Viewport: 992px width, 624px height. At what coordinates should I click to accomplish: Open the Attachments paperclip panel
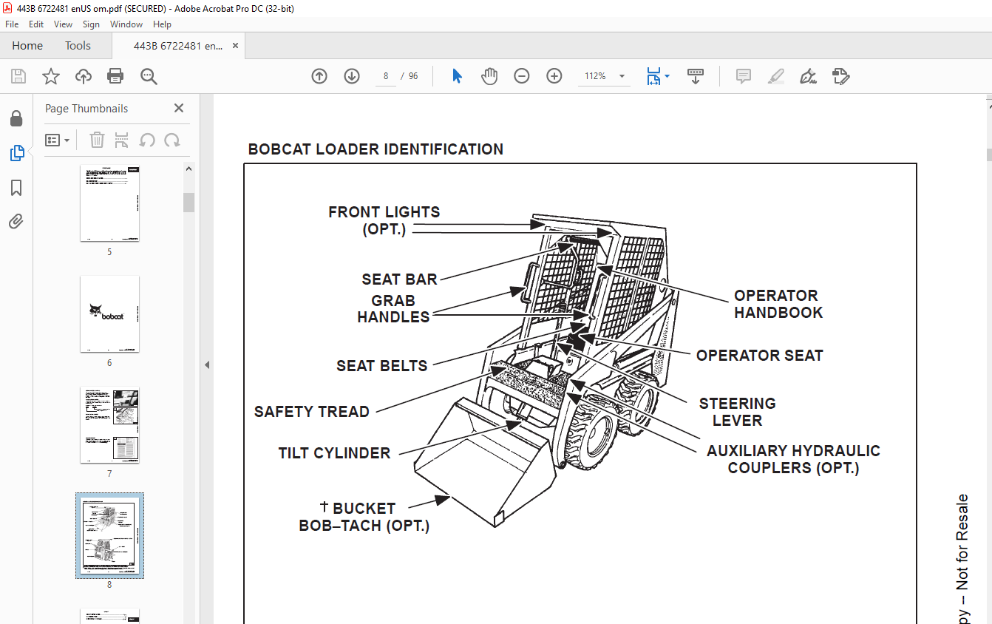point(16,221)
